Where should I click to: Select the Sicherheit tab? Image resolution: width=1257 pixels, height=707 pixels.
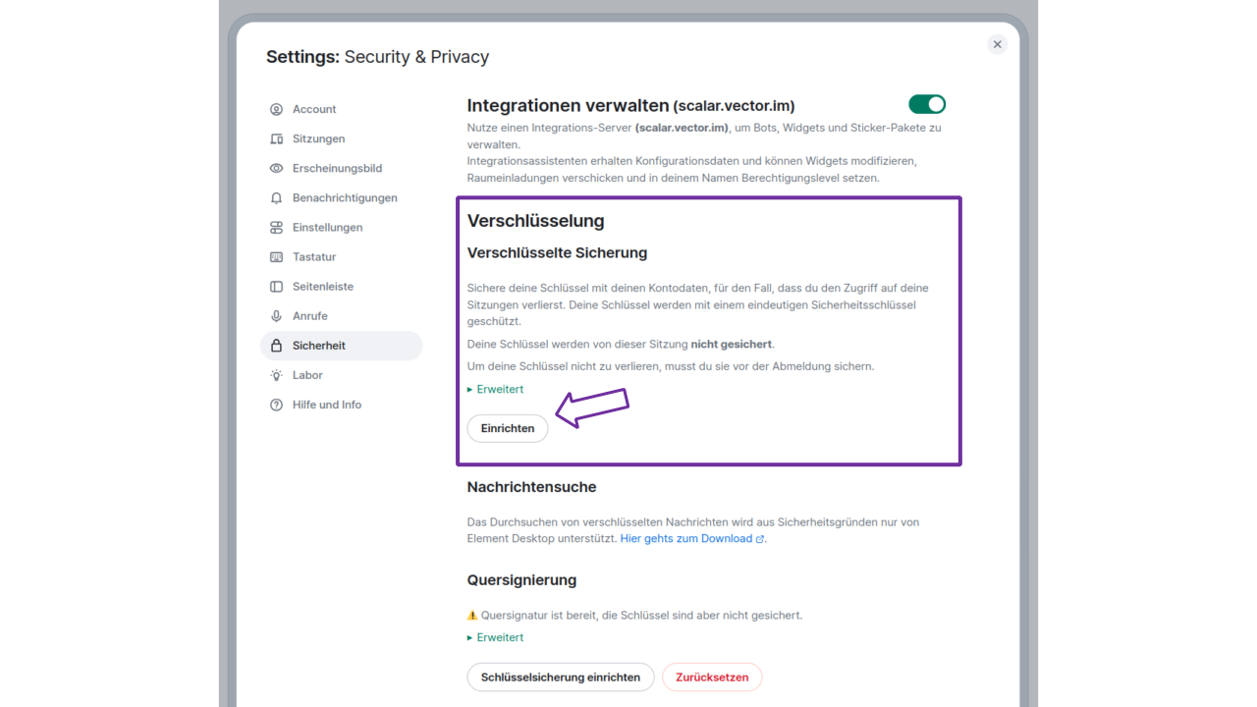pyautogui.click(x=341, y=346)
